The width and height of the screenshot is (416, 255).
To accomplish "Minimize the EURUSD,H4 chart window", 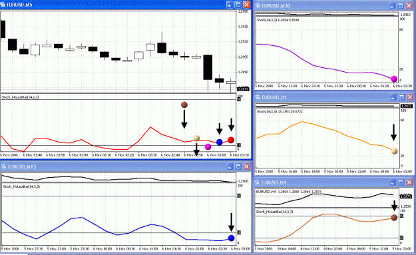I will [393, 182].
